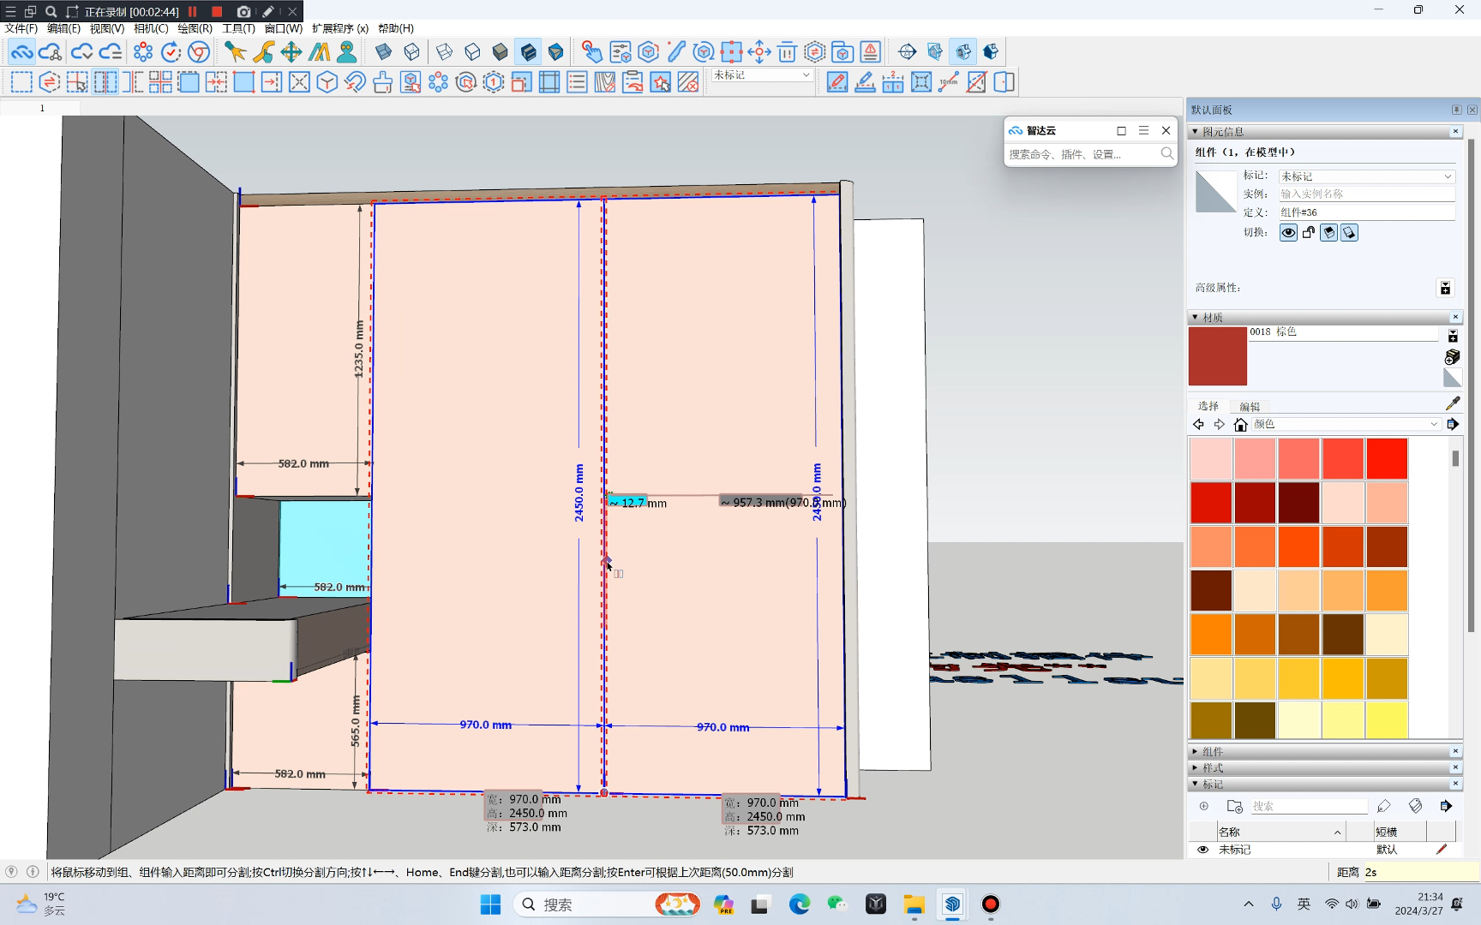Click the 10mm dimension line tool icon
The width and height of the screenshot is (1481, 925).
[948, 82]
